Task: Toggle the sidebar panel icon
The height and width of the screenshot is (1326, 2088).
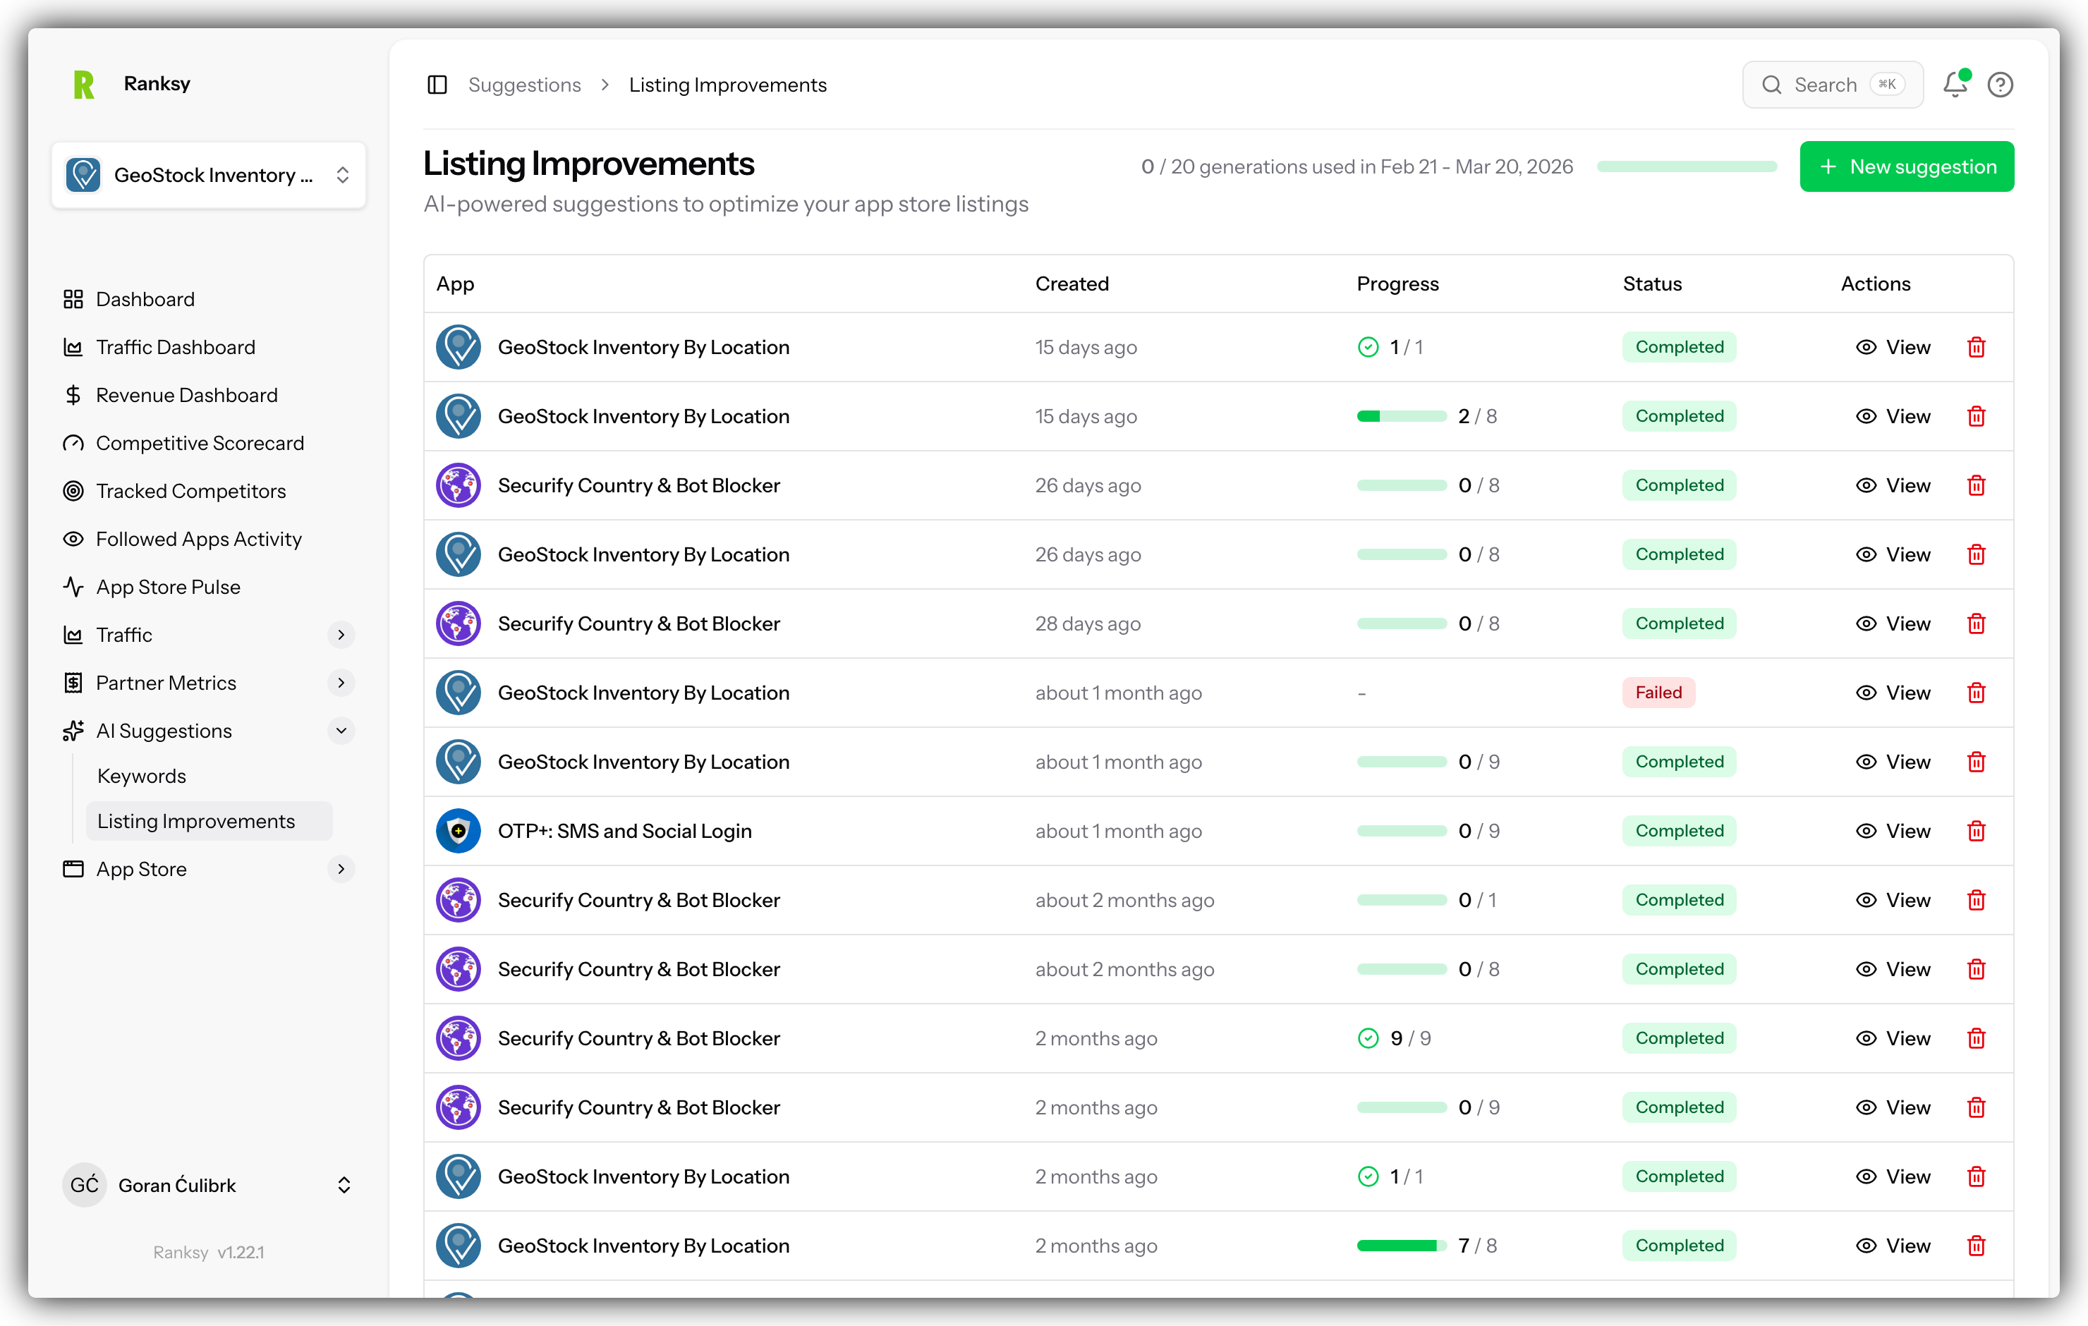Action: (437, 84)
